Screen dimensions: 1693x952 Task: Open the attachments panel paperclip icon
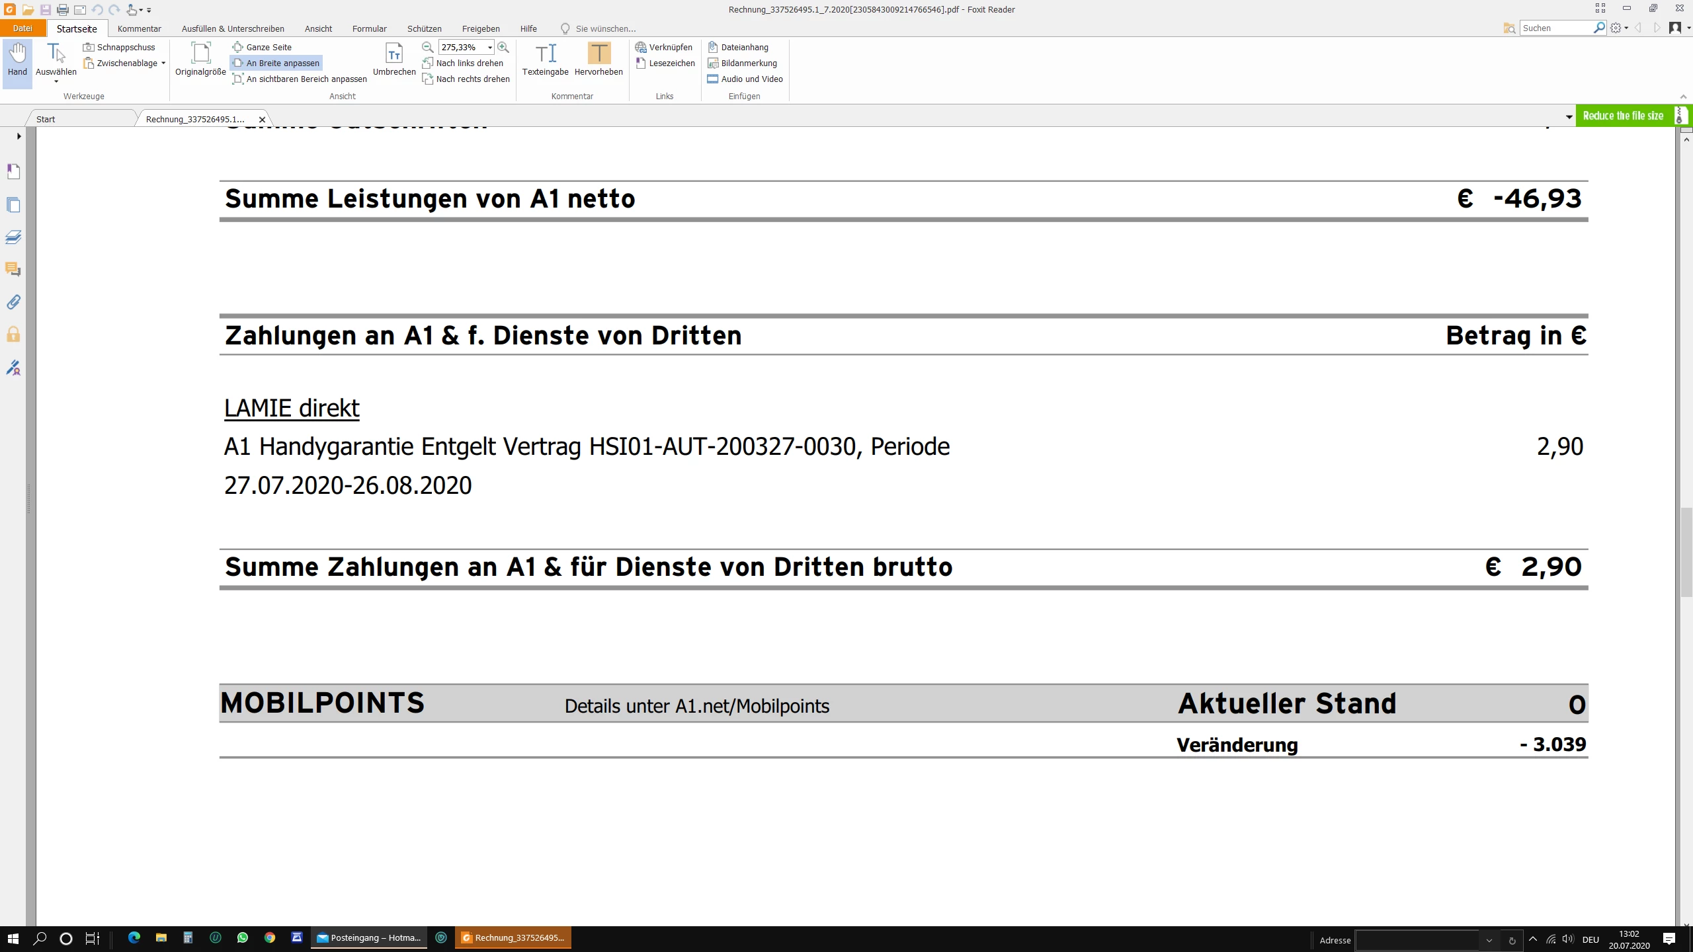[13, 302]
